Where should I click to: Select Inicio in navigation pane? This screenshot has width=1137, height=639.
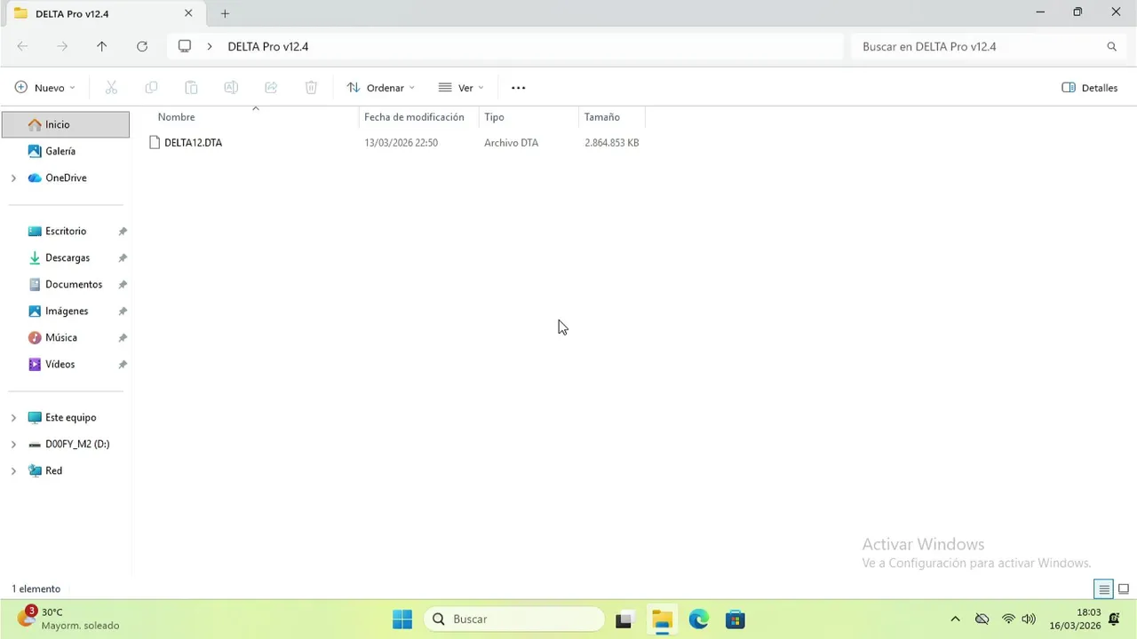coord(66,124)
